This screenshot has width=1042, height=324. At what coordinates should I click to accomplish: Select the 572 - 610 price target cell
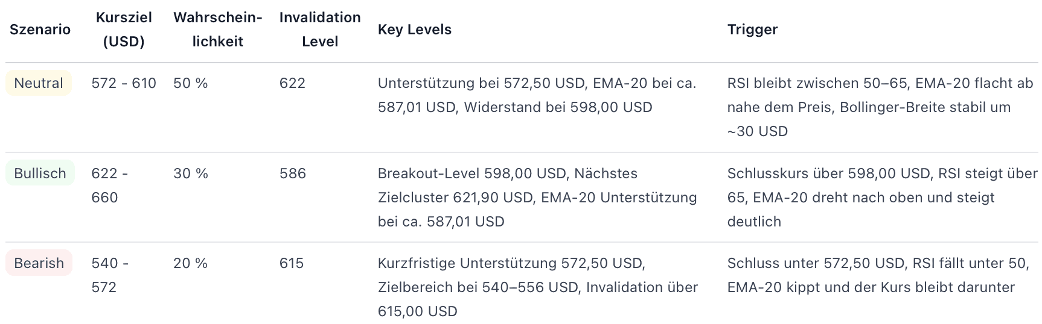click(x=124, y=83)
